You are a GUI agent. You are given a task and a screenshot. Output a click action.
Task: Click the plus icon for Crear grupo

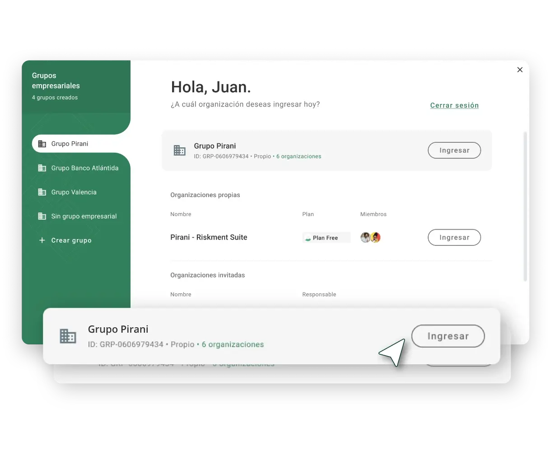(42, 240)
